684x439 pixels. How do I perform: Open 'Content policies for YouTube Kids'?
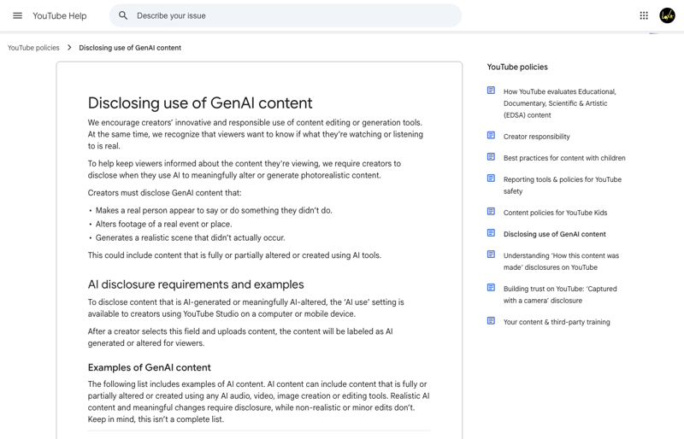coord(555,213)
